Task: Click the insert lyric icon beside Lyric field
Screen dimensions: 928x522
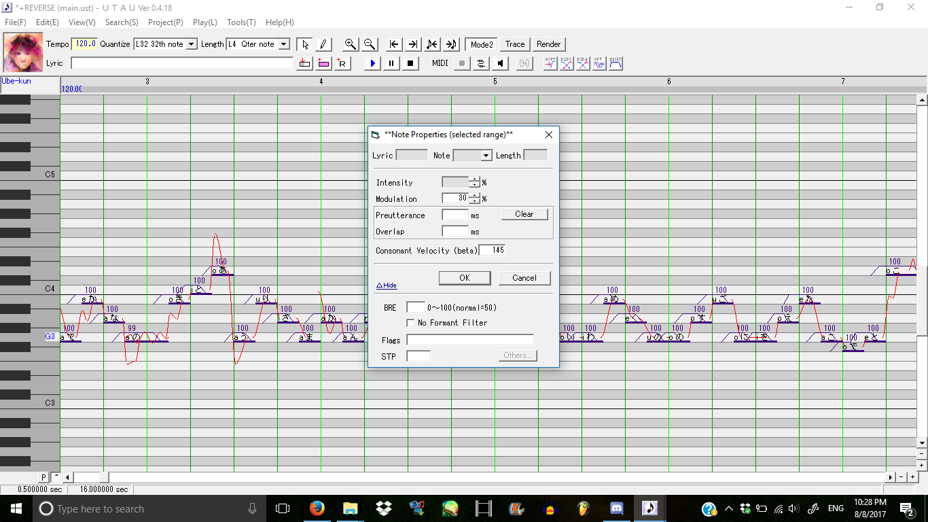Action: coord(304,63)
